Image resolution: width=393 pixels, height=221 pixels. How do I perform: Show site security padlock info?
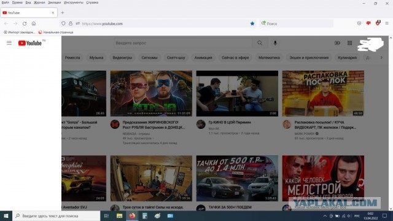[71, 23]
